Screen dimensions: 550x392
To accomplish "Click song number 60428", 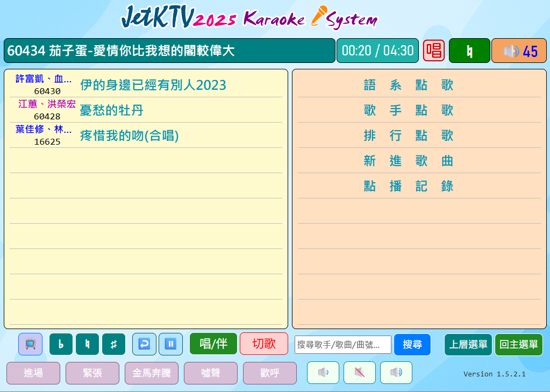I will click(47, 117).
